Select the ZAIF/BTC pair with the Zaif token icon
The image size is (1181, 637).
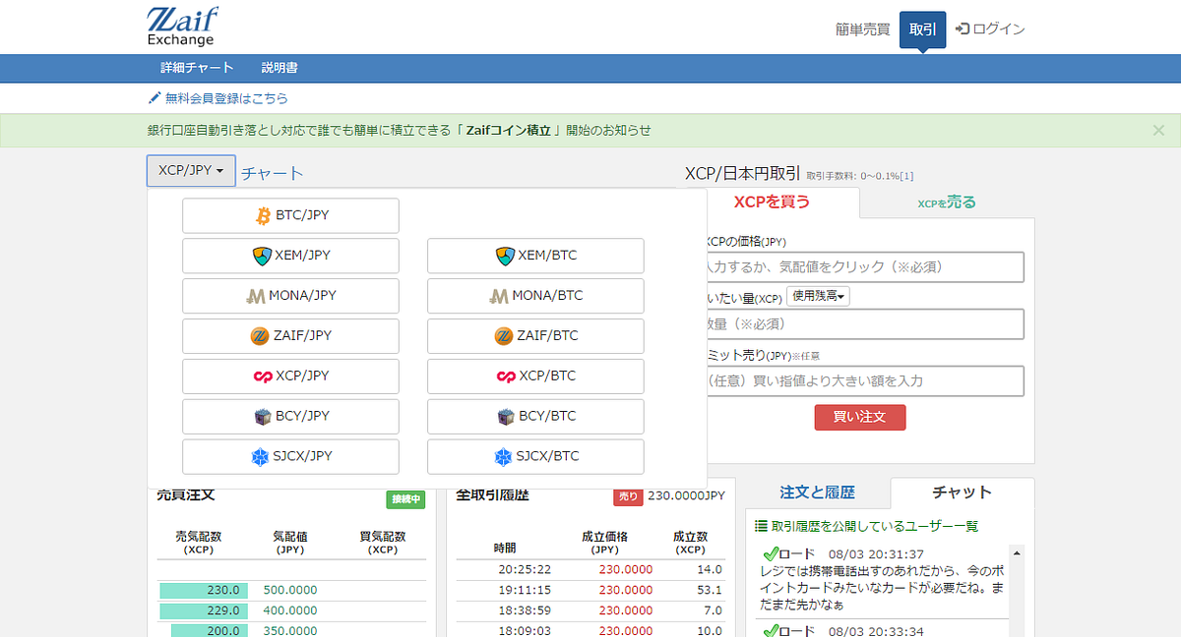pyautogui.click(x=534, y=336)
